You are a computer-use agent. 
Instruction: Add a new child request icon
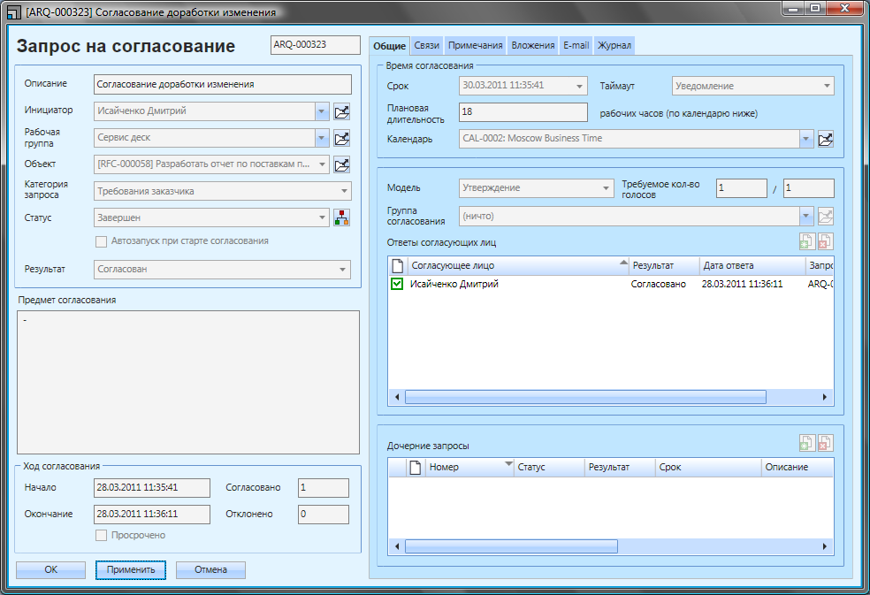pyautogui.click(x=806, y=443)
